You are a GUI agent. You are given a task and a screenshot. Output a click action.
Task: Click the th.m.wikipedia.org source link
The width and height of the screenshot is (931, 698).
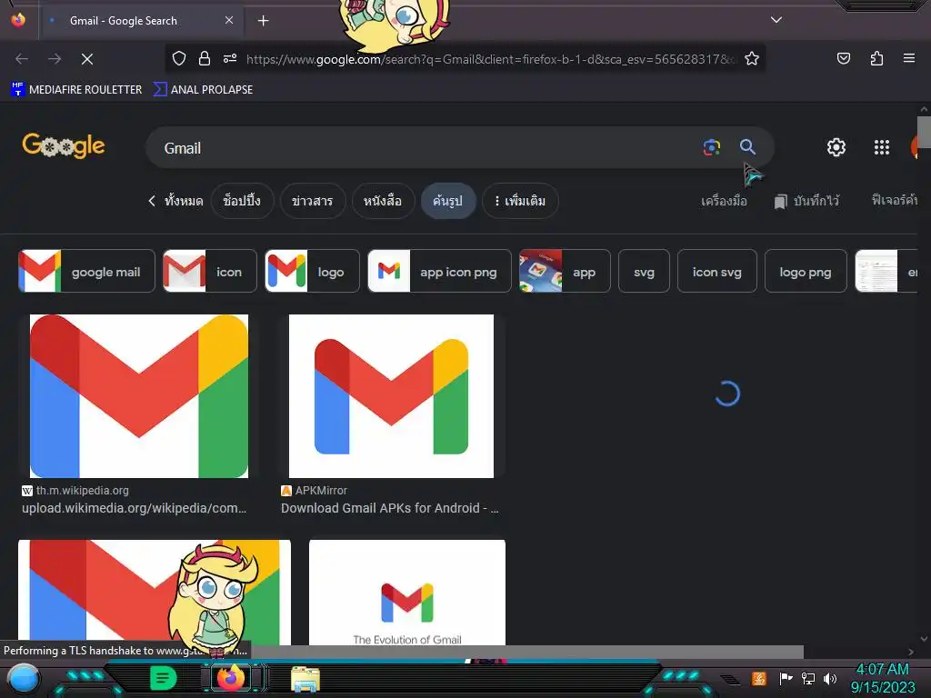[x=75, y=490]
